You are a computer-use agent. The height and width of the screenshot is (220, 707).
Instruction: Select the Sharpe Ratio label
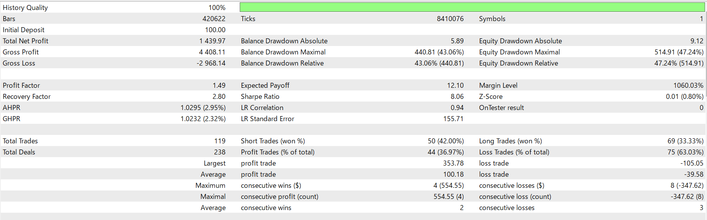coord(260,97)
